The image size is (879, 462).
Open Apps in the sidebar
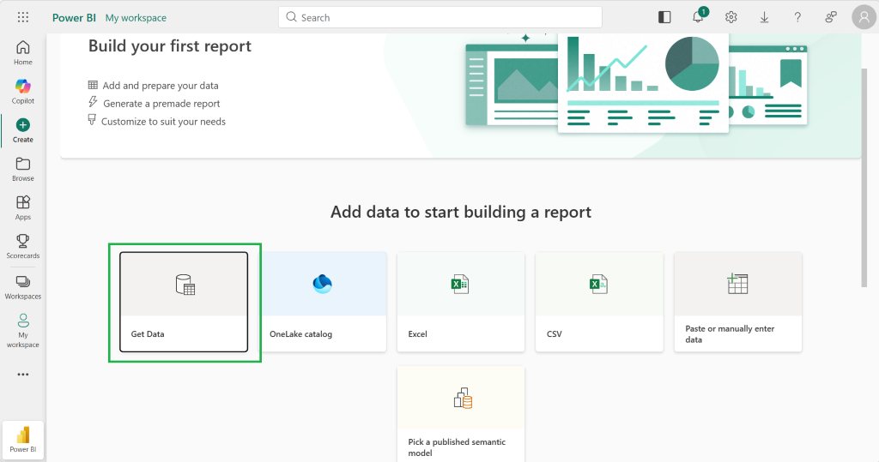[x=23, y=207]
